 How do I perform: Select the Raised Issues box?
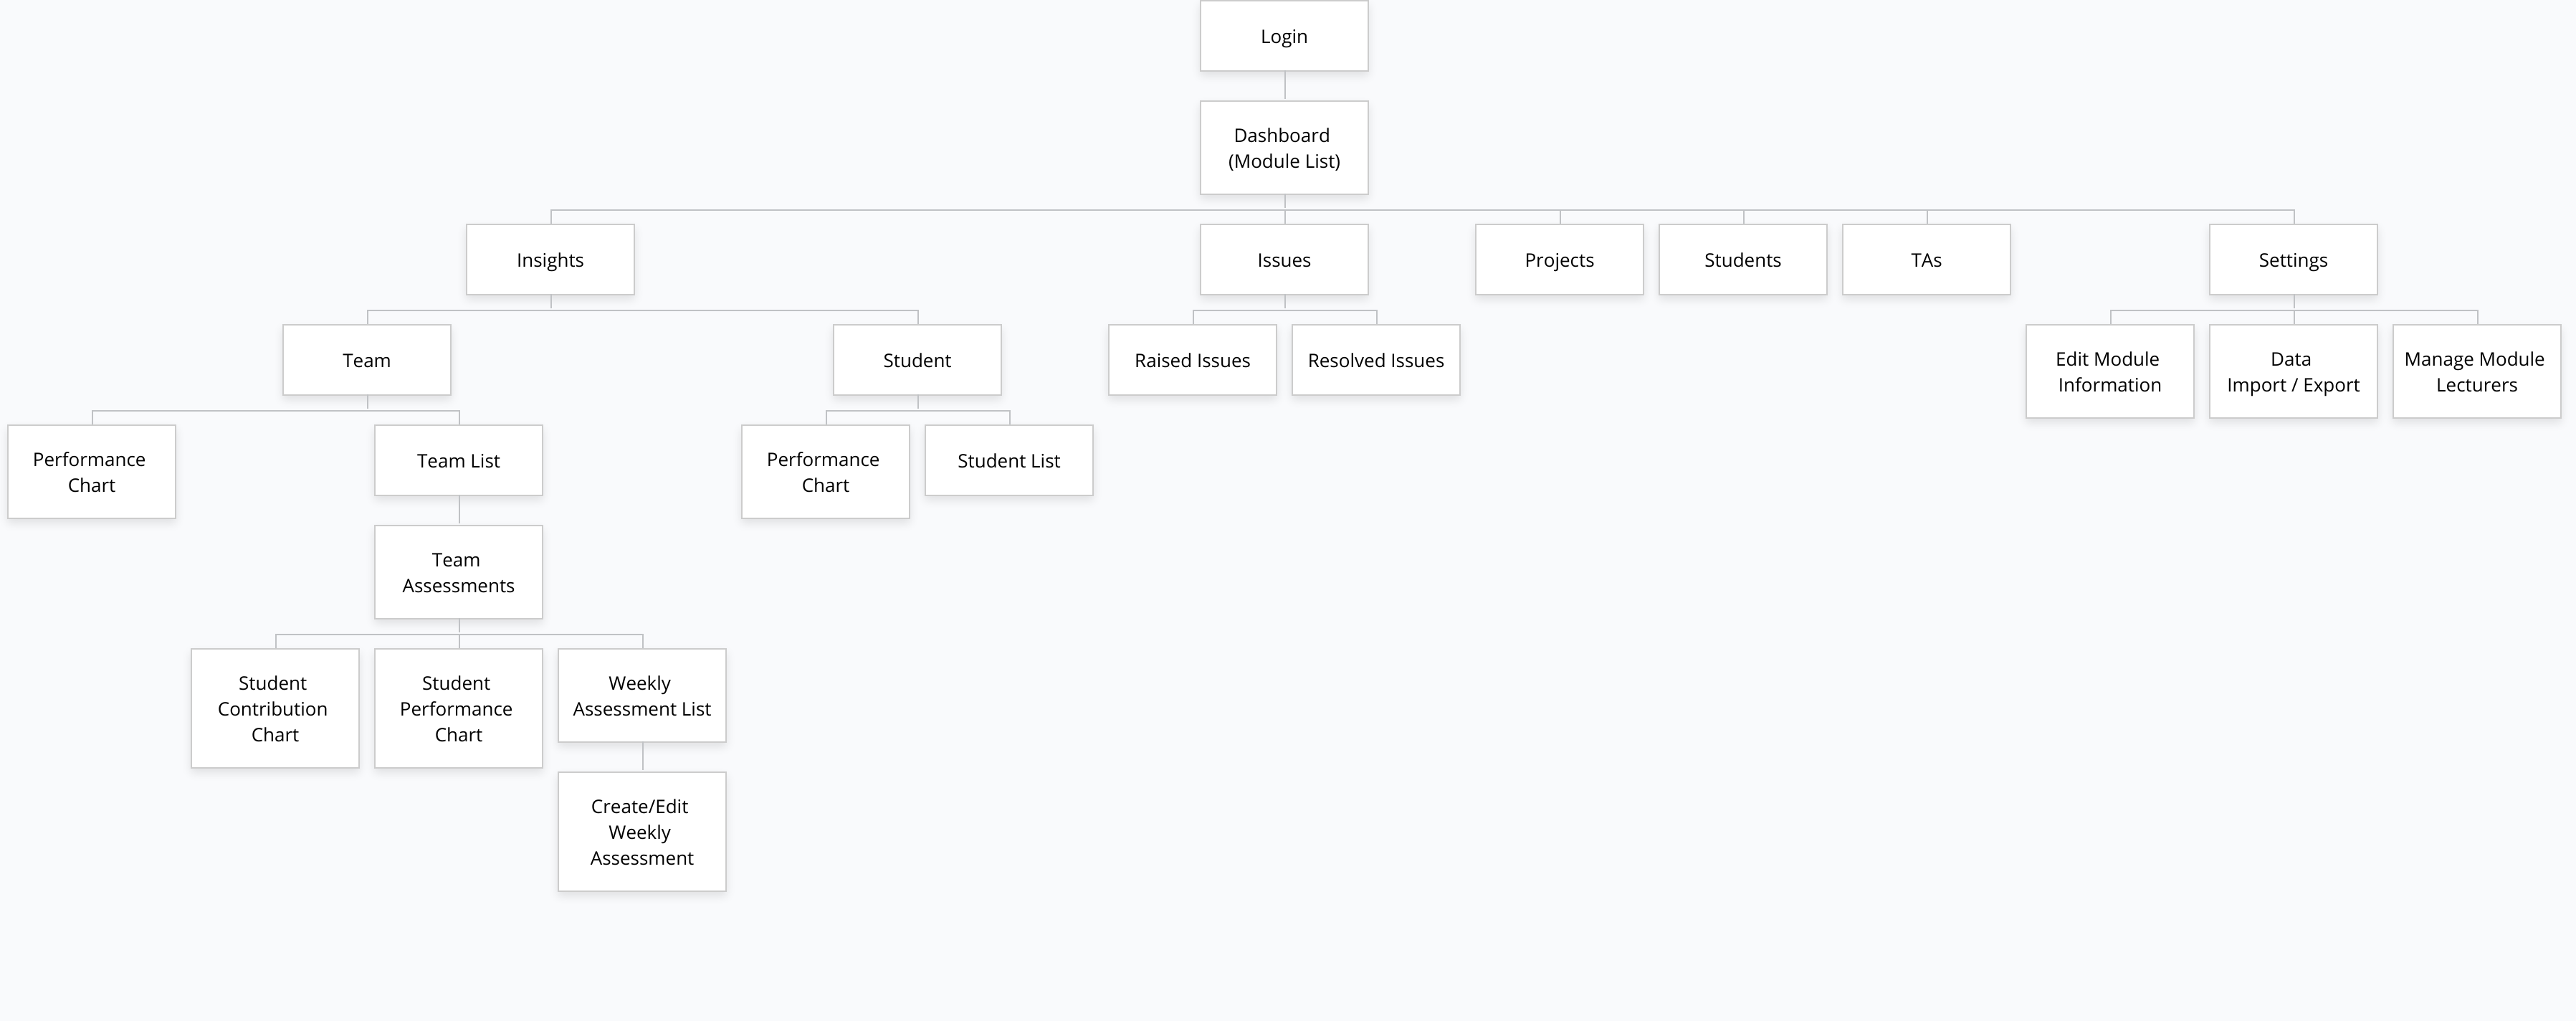click(1192, 360)
